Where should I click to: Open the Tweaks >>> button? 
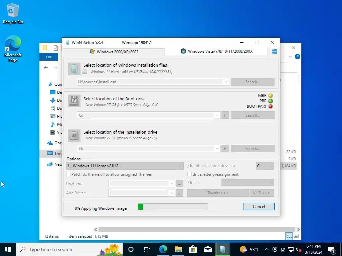(x=218, y=193)
